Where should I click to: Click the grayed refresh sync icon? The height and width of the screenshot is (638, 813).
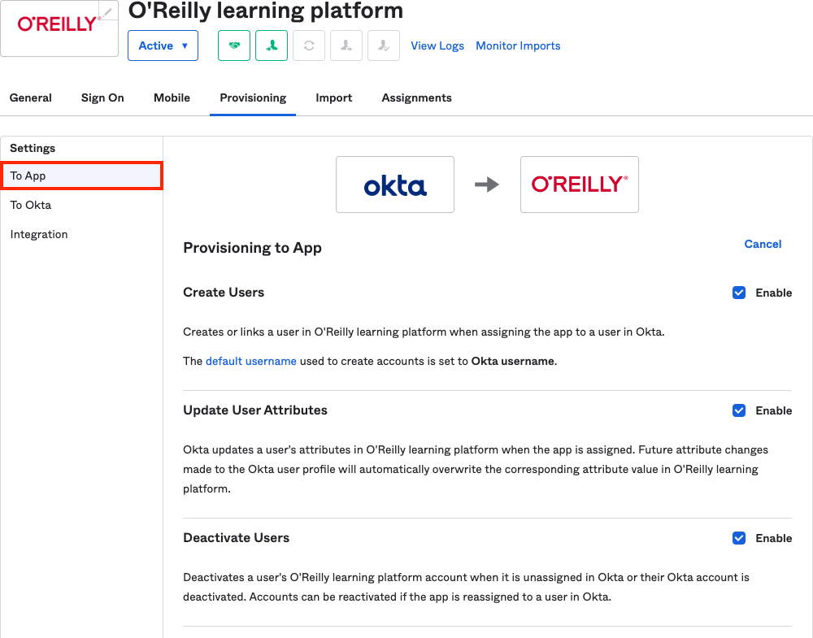click(x=308, y=46)
